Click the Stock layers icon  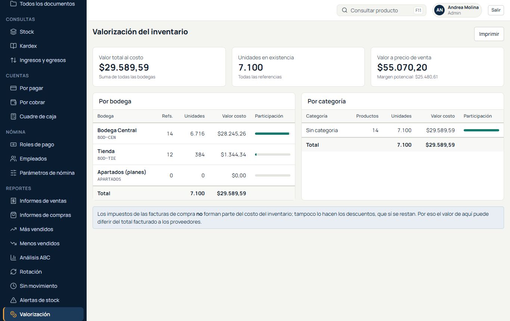click(x=13, y=32)
